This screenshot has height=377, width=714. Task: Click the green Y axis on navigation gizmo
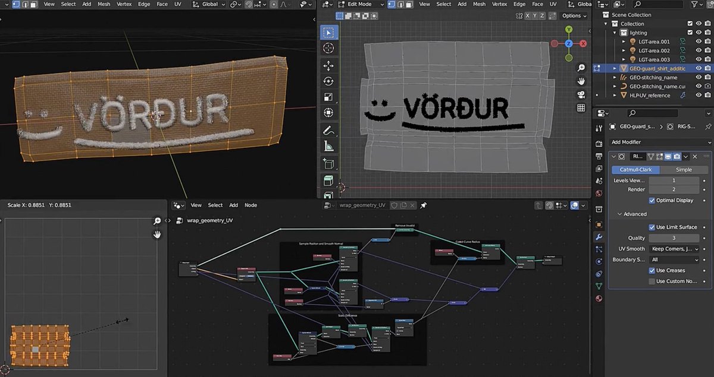569,30
